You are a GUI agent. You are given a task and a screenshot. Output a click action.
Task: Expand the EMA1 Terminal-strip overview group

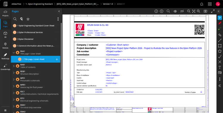click(x=14, y=106)
